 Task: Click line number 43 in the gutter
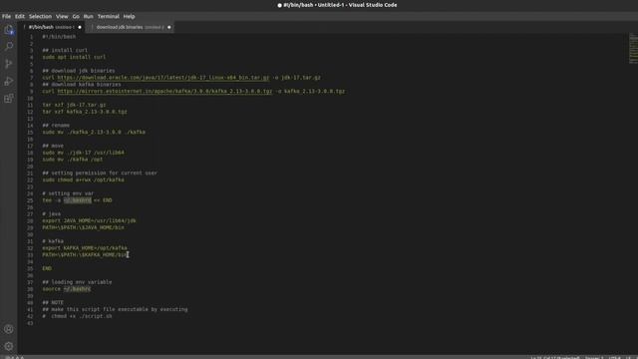[x=30, y=323]
